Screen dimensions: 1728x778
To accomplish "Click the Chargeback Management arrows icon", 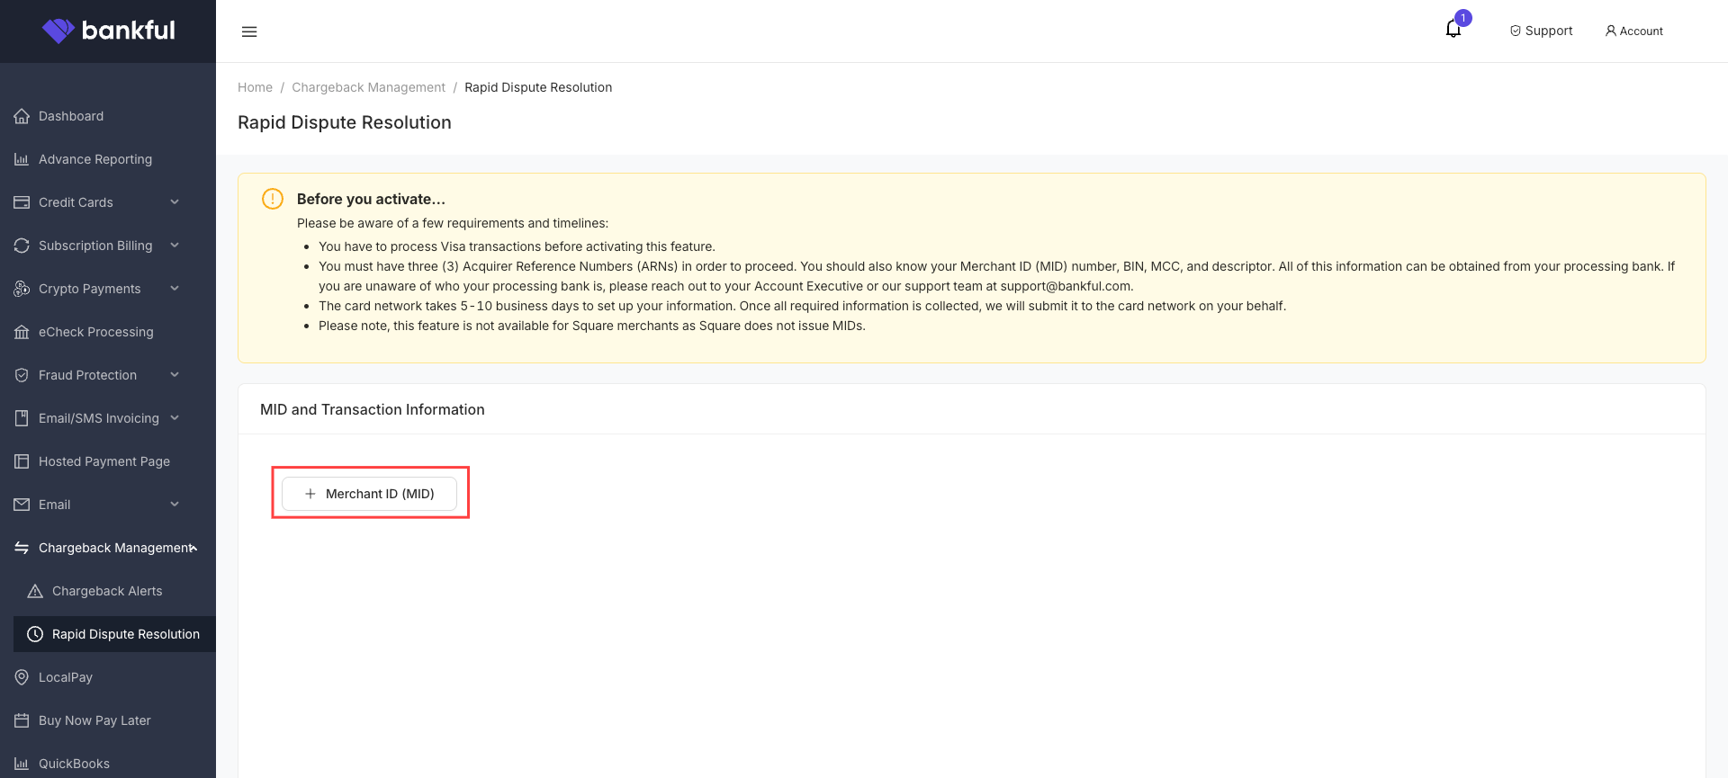I will [x=22, y=548].
